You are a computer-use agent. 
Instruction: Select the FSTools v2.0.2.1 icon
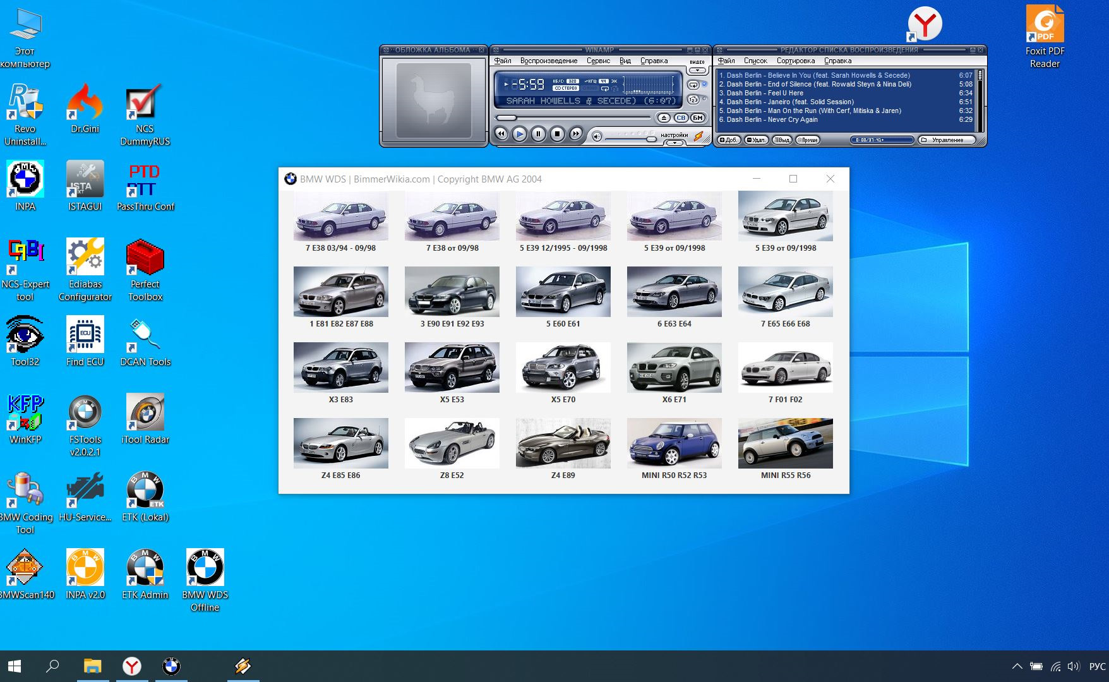85,425
